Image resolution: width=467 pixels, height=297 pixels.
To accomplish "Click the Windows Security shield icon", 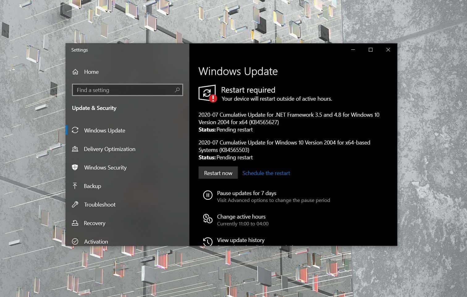I will point(75,167).
